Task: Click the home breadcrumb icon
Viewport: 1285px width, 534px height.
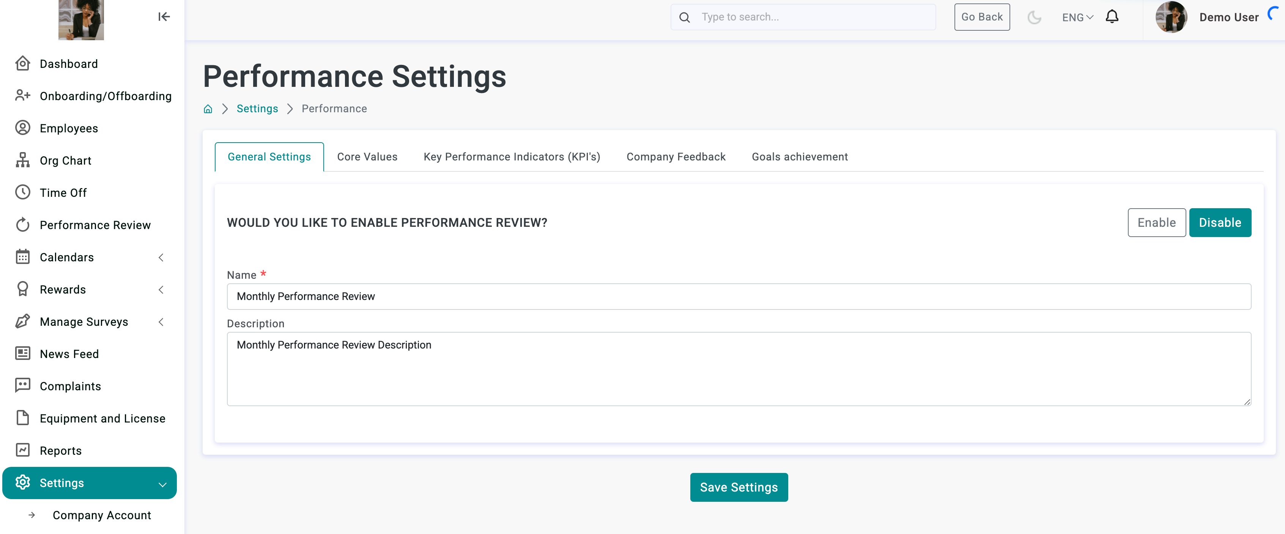Action: (x=208, y=109)
